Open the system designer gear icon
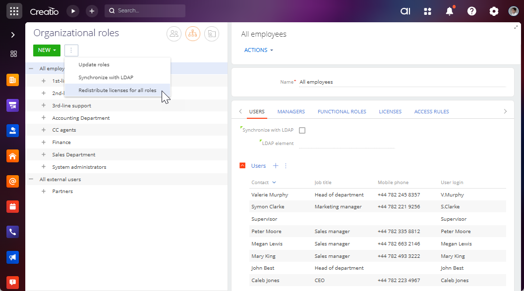This screenshot has height=291, width=524. click(x=494, y=11)
